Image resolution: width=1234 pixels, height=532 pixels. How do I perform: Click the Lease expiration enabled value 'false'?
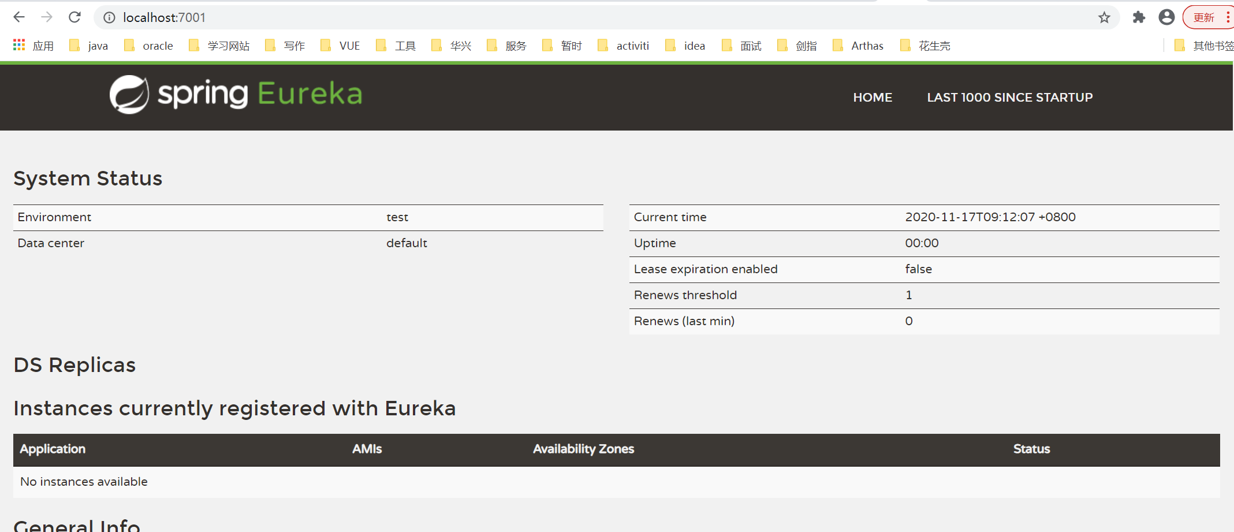pyautogui.click(x=918, y=269)
